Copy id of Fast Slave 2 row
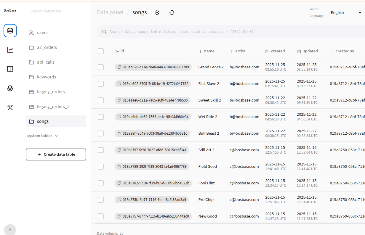Screen dimensions: 365x235 pyautogui.click(x=119, y=84)
